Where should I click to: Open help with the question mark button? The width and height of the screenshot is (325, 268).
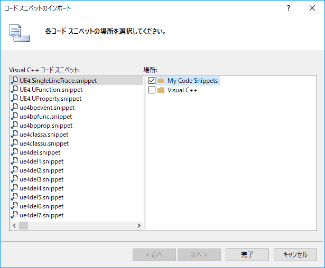coord(289,8)
